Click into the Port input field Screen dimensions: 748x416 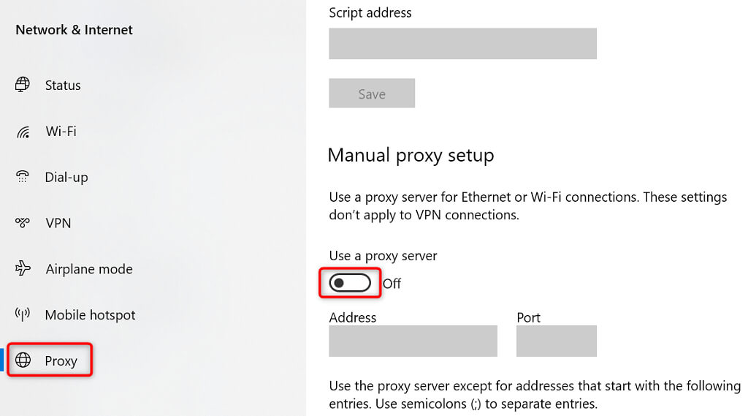click(556, 341)
